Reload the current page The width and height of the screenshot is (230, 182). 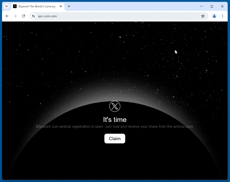click(24, 16)
